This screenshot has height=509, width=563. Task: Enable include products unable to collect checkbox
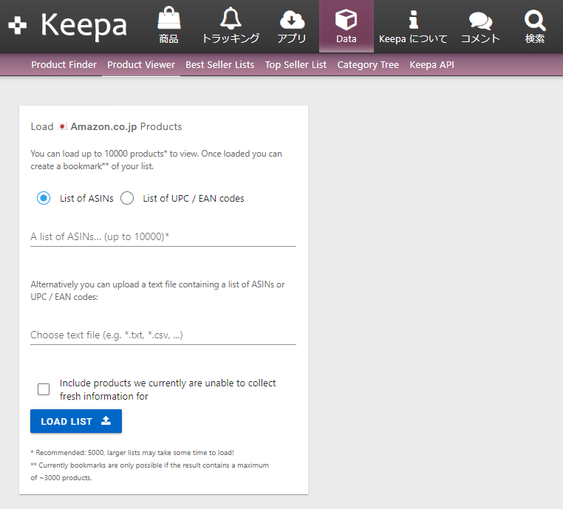click(x=44, y=389)
